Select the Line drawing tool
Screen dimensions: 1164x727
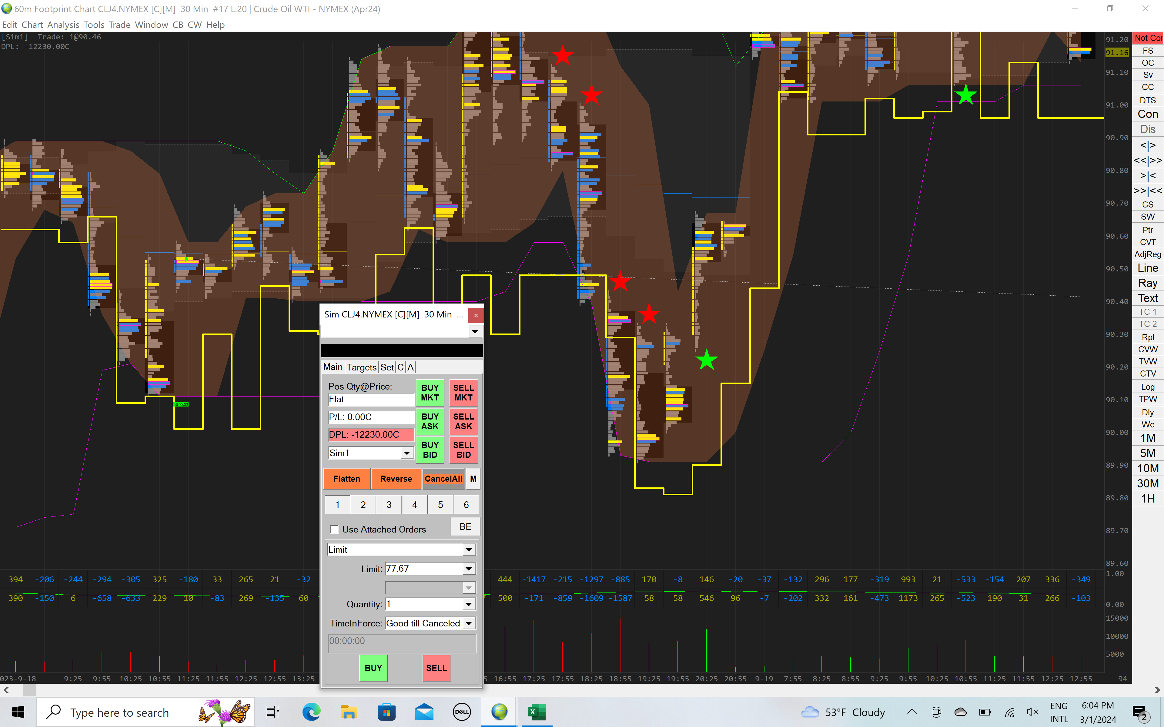click(1147, 268)
